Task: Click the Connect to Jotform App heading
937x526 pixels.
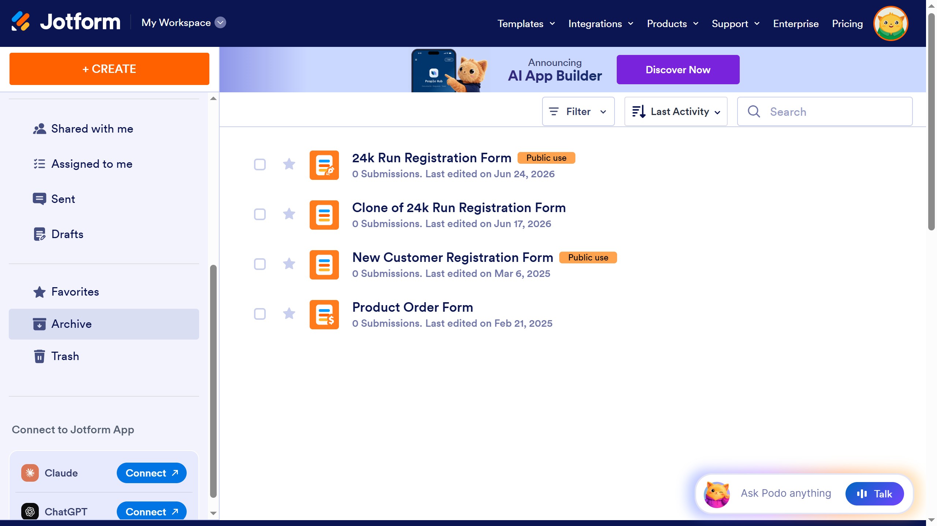Action: (x=73, y=430)
